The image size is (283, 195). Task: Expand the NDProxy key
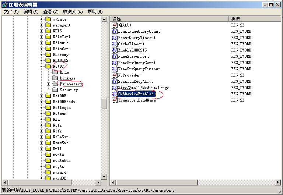tap(42, 54)
